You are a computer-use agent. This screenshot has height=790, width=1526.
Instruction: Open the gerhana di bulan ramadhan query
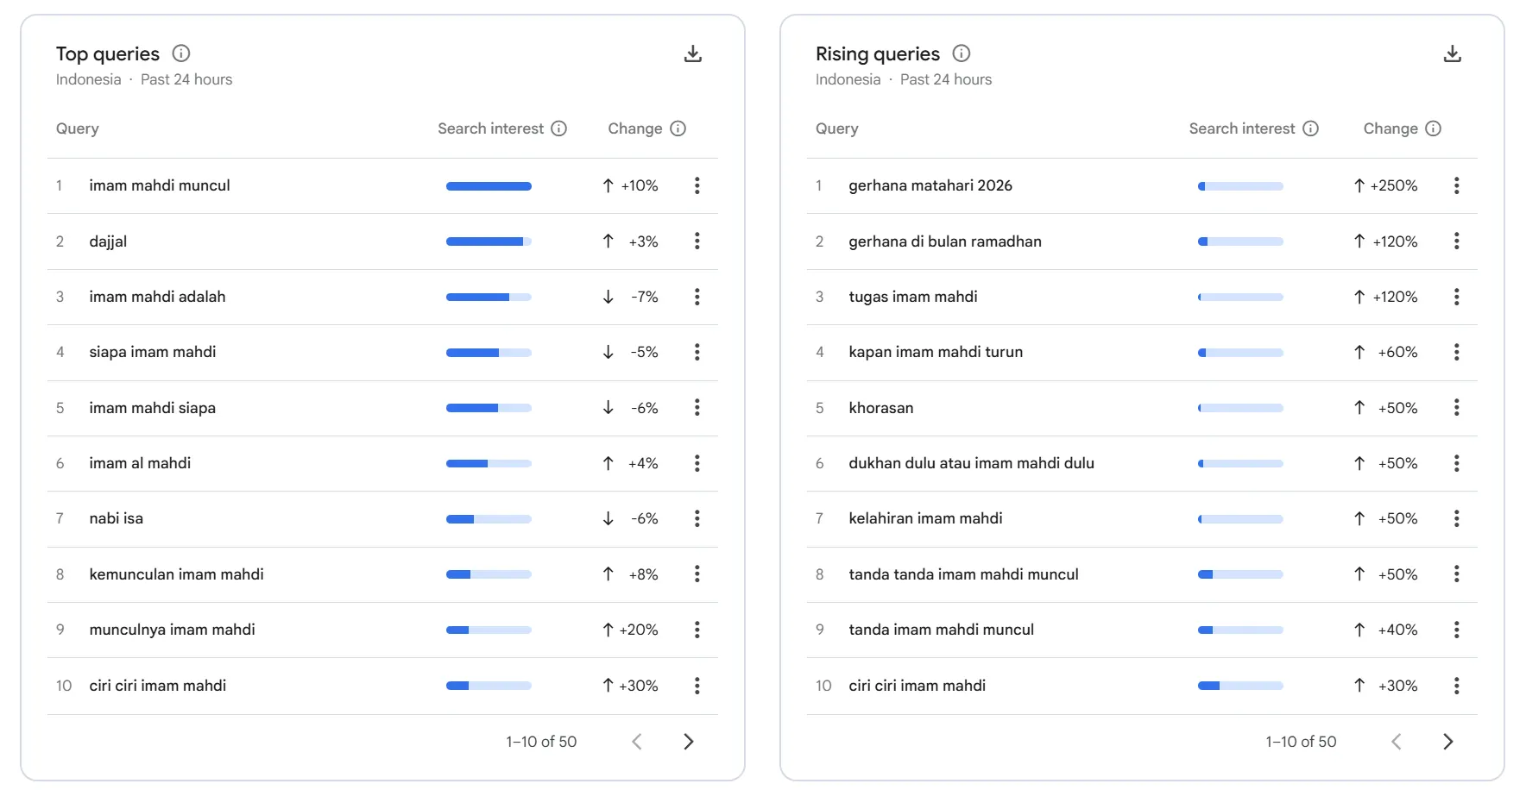click(x=944, y=241)
